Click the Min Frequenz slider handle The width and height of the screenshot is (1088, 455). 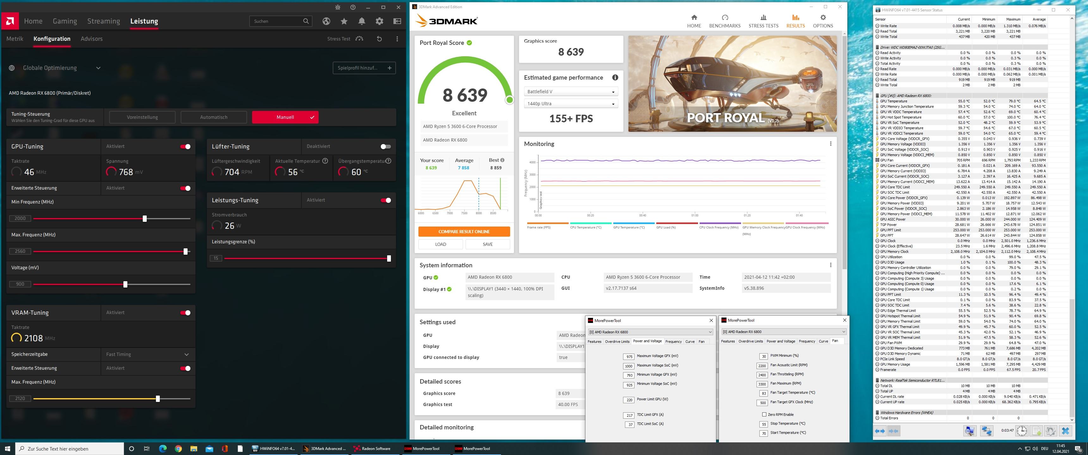pos(145,219)
